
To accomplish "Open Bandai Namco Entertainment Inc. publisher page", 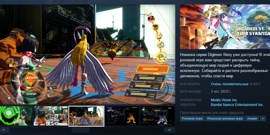I will pos(237,105).
